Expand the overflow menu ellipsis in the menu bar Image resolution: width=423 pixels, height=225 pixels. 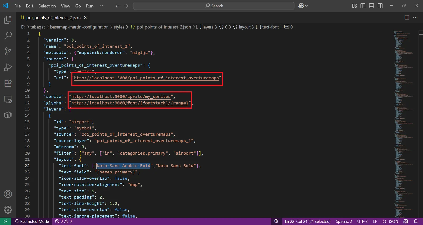(102, 6)
